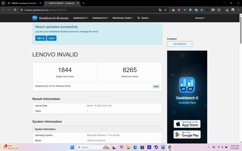Screen dimensions: 242x151
Task: Click the Chrome taskbar icon
Action: pyautogui.click(x=170, y=147)
